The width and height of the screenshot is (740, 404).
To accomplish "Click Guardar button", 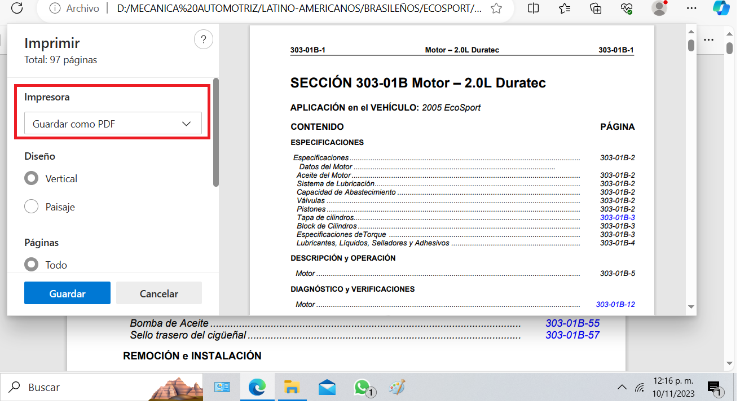I will coord(67,293).
